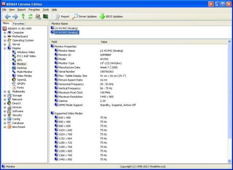The height and width of the screenshot is (170, 233).
Task: Open the Favorites menu
Action: (34, 9)
